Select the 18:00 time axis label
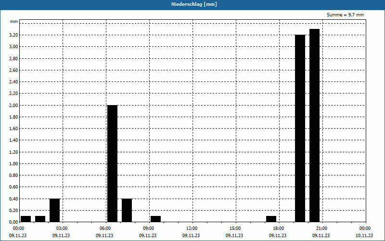The image size is (385, 241). click(279, 228)
